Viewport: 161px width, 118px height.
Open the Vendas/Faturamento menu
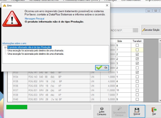coord(44,0)
